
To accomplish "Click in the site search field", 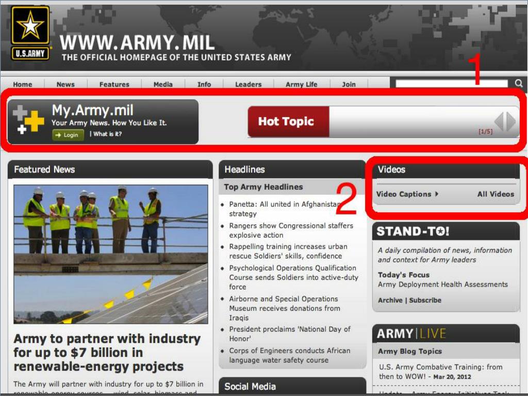I will [x=452, y=83].
